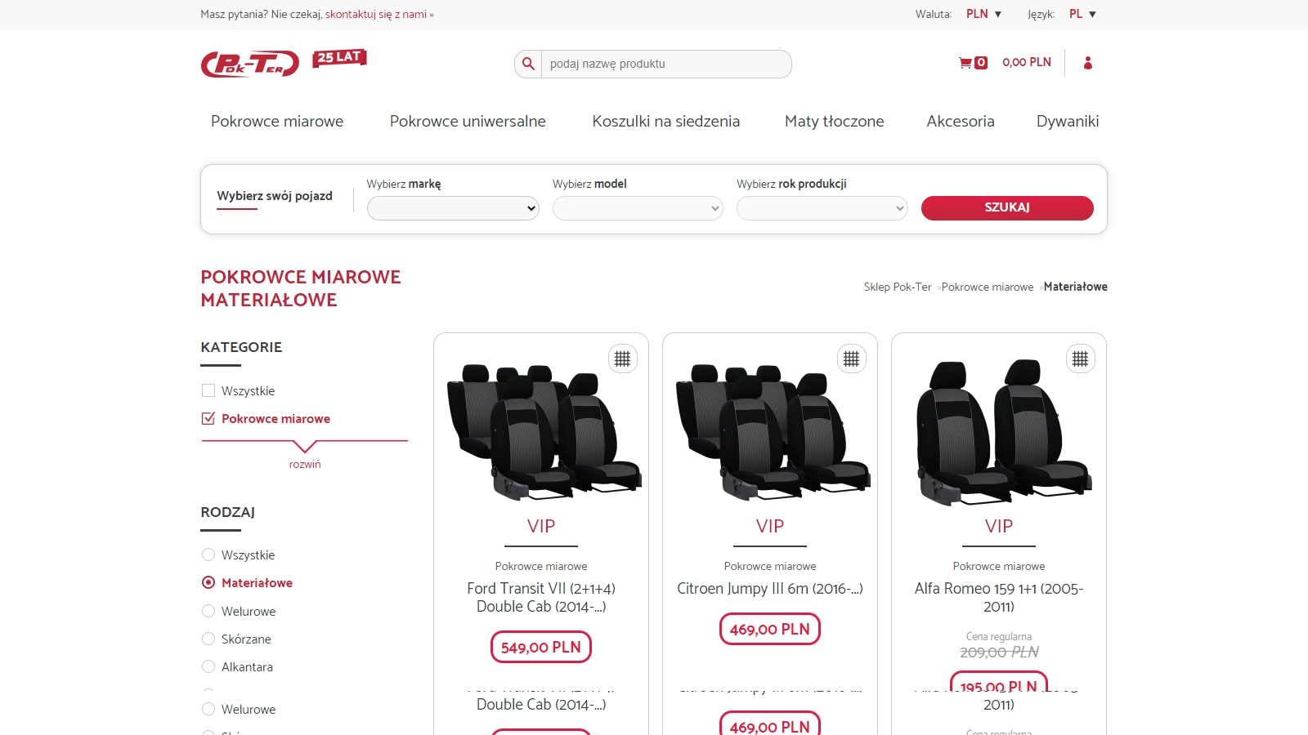Image resolution: width=1308 pixels, height=735 pixels.
Task: Select the Alkantara radio option
Action: 208,666
